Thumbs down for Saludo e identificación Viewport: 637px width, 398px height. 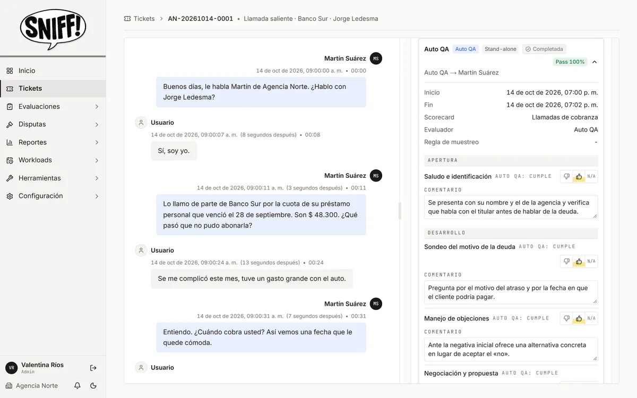pyautogui.click(x=566, y=177)
